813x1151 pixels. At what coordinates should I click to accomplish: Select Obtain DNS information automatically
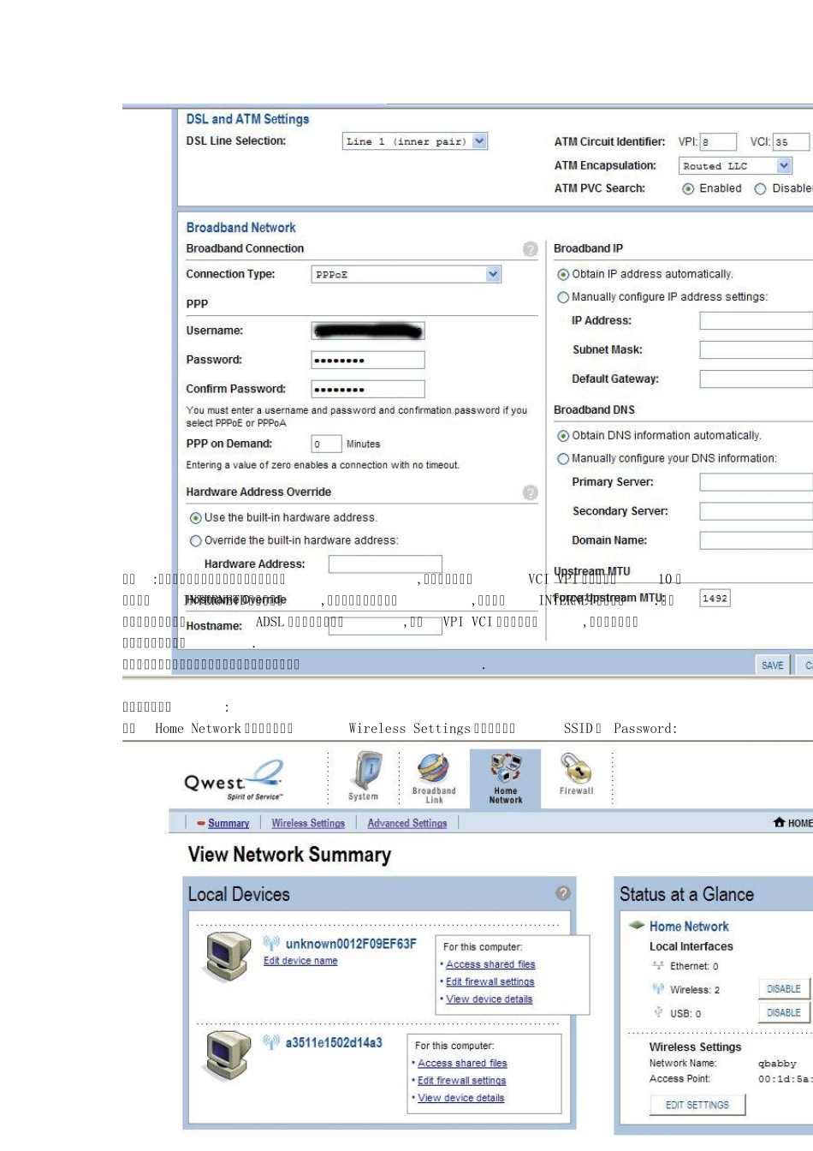pyautogui.click(x=563, y=436)
